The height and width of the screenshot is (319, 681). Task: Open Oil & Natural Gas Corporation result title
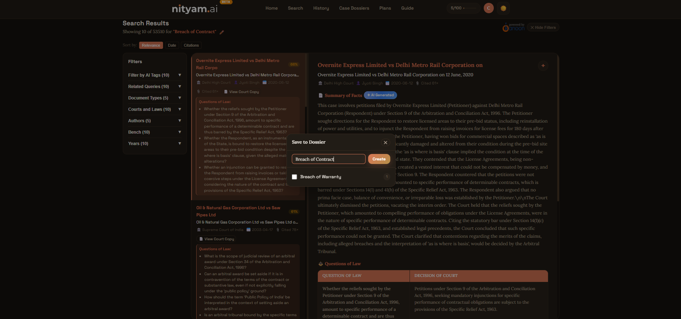click(238, 211)
